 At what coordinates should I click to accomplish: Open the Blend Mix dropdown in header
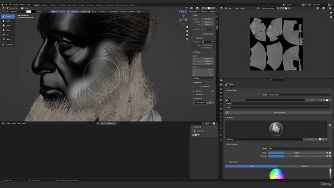point(43,11)
